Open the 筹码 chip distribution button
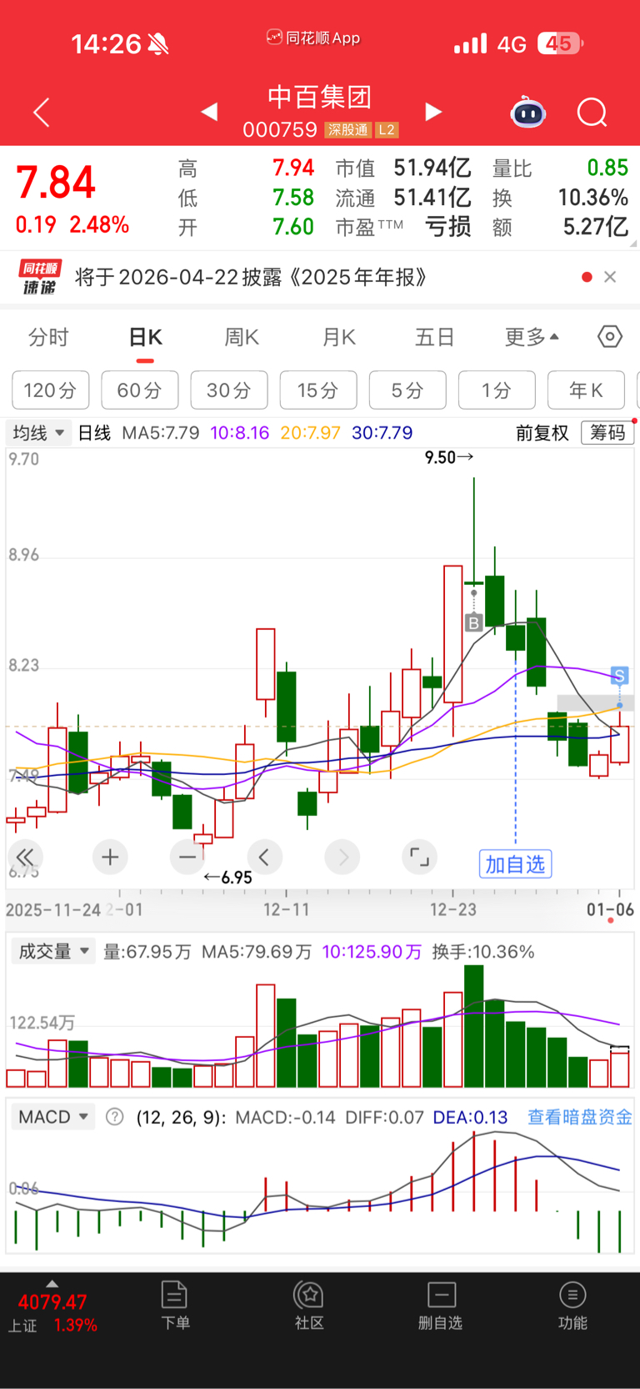This screenshot has width=640, height=1389. 607,432
